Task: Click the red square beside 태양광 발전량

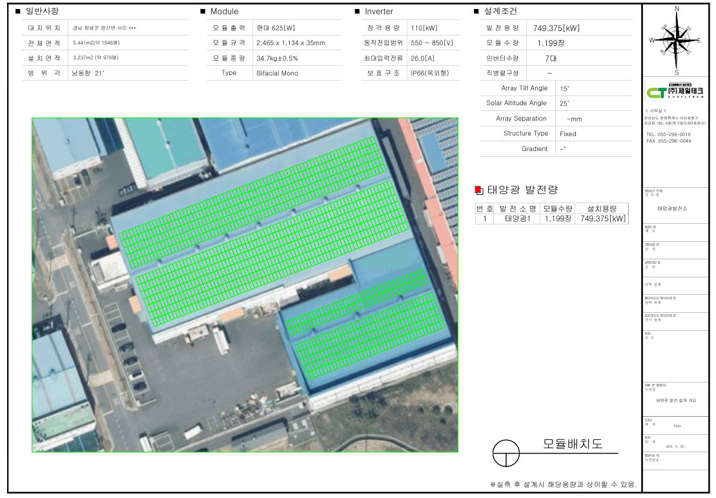Action: pyautogui.click(x=478, y=190)
